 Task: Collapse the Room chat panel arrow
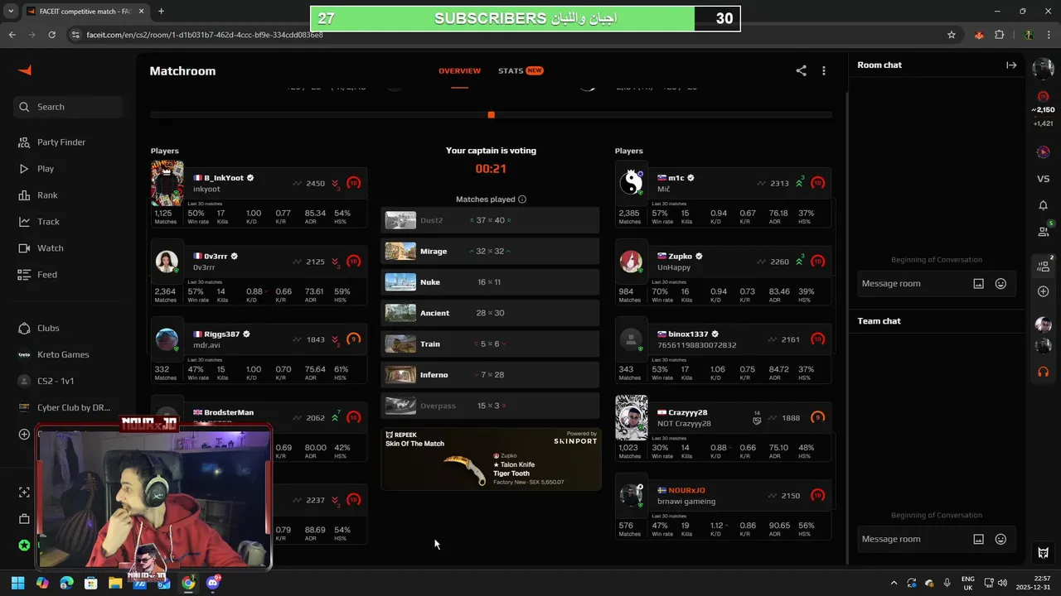1011,65
